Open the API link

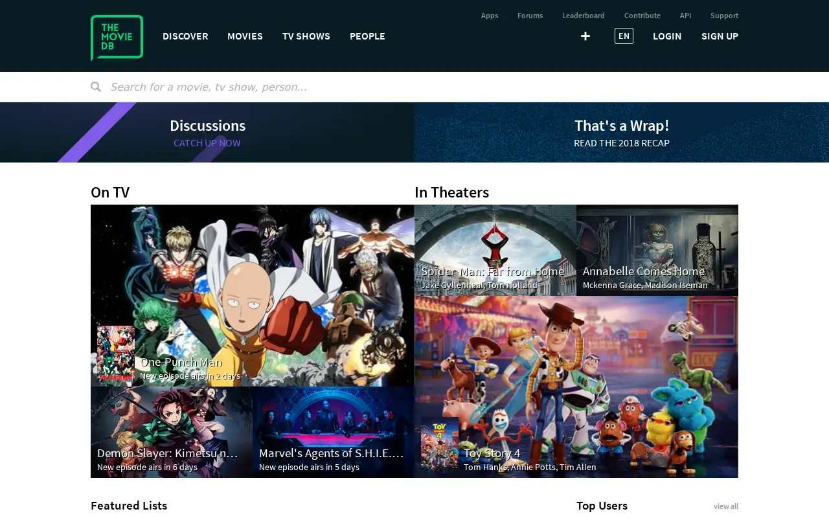(x=685, y=16)
